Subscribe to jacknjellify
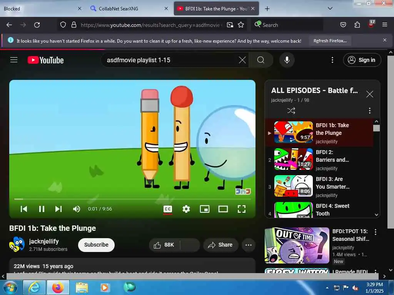The width and height of the screenshot is (394, 295). coord(96,245)
